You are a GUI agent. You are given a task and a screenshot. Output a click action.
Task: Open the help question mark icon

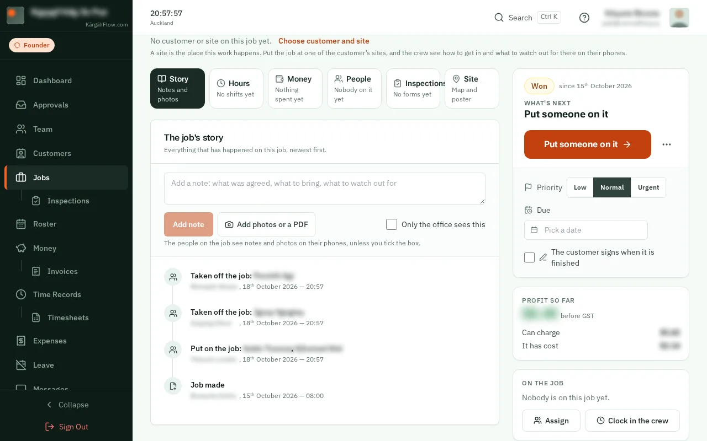click(584, 18)
